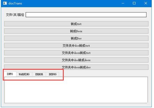Convert folder doc files with 文件夹中doc转成txt

pos(76,46)
